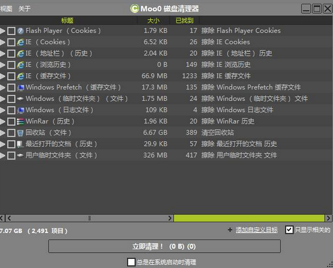The width and height of the screenshot is (333, 268).
Task: Click the recycle bin icon for 回收站
Action: (20, 133)
